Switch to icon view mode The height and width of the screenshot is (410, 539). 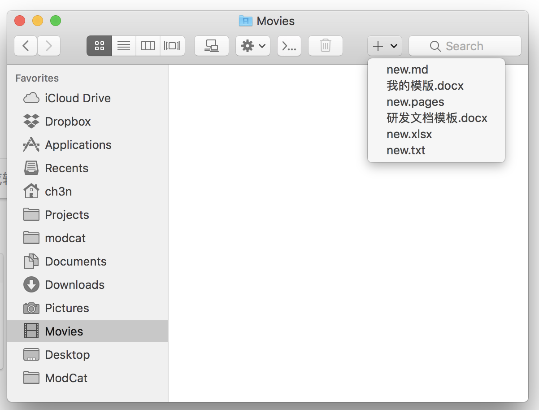click(x=99, y=46)
